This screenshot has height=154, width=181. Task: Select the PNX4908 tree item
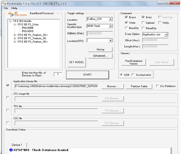28,28
